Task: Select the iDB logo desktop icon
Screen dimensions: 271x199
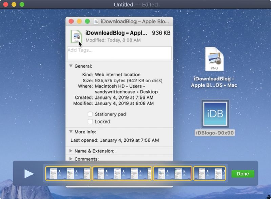Action: click(x=215, y=114)
